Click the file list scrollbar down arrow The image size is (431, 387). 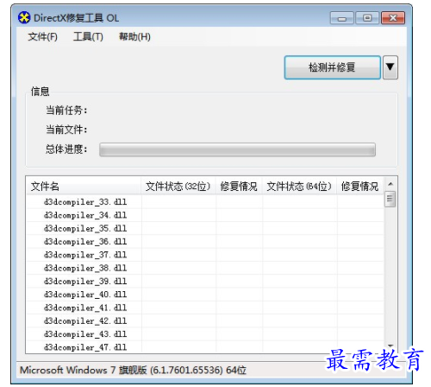click(x=390, y=346)
